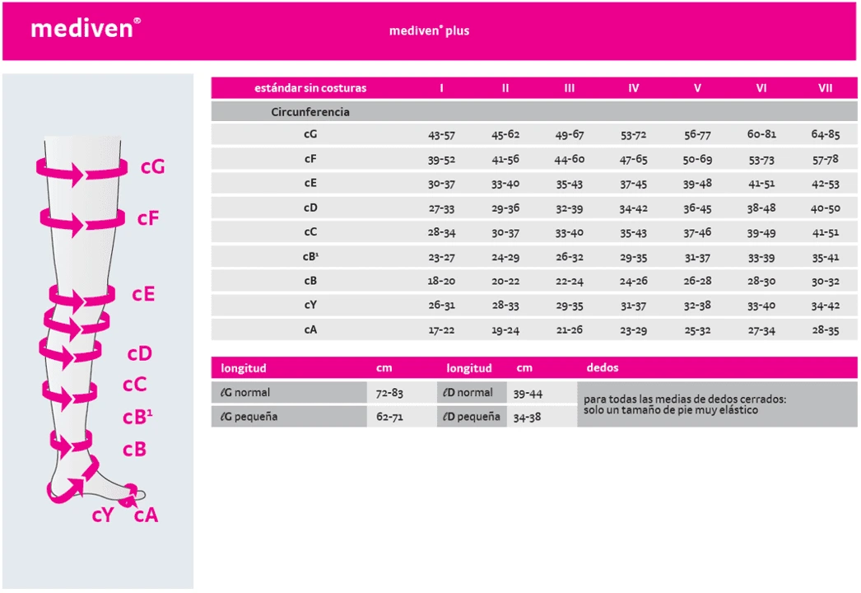The image size is (861, 593).
Task: Click the ℓG pequeña length label
Action: (x=249, y=417)
